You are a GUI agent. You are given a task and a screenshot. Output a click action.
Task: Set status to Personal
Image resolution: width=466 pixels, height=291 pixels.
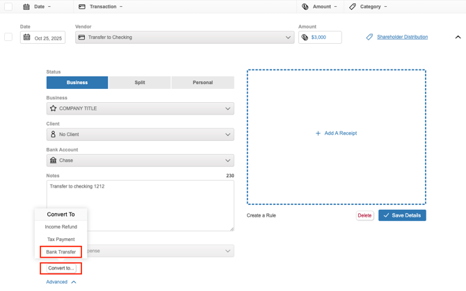202,83
